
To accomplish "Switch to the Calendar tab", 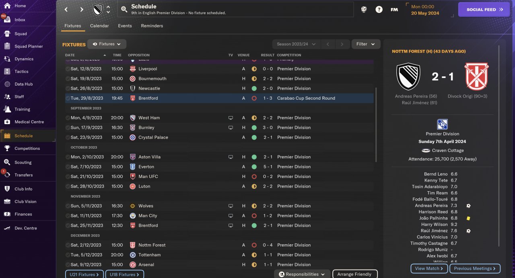I will pyautogui.click(x=99, y=26).
